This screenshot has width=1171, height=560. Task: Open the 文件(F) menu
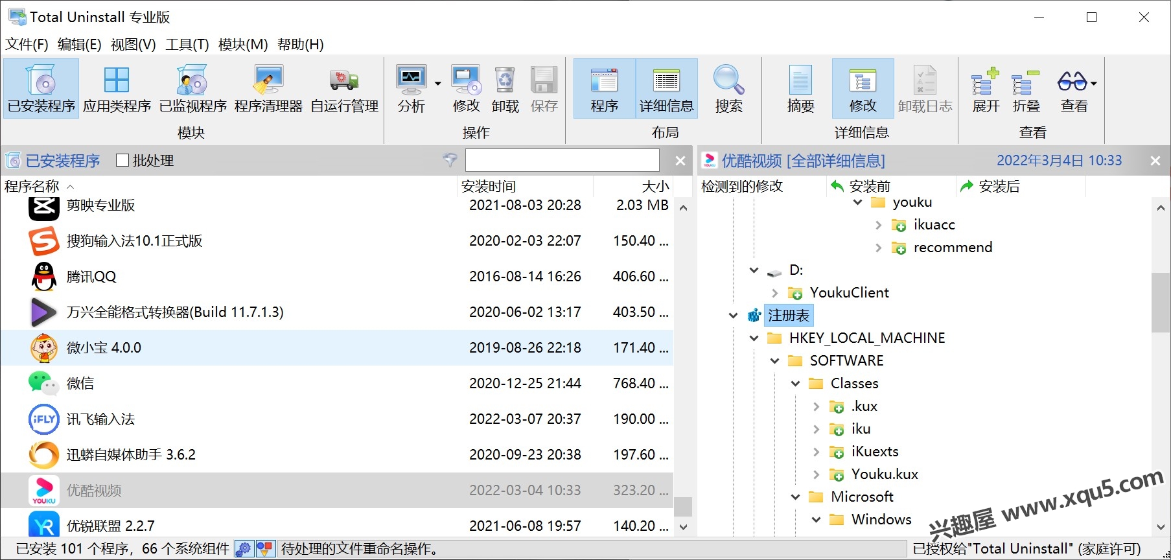[27, 45]
